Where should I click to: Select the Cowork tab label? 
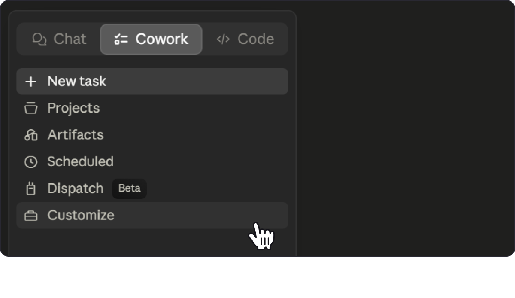click(x=162, y=39)
